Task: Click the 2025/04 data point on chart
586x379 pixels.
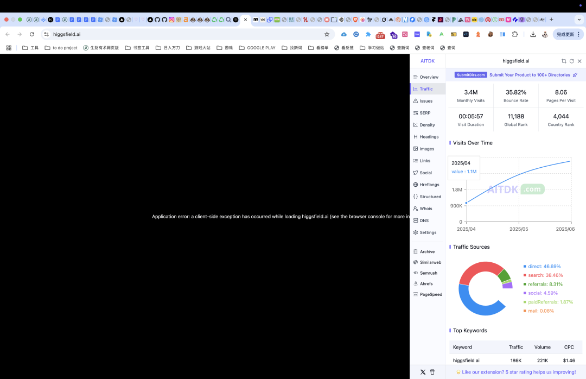Action: [466, 203]
